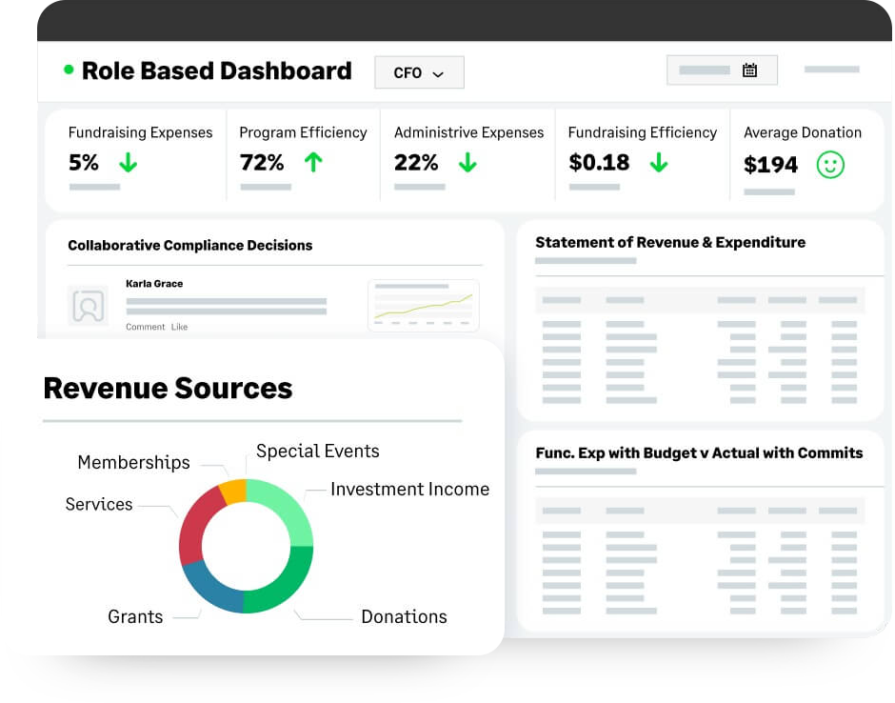The image size is (895, 703).
Task: Click the Donations chart label
Action: click(404, 616)
